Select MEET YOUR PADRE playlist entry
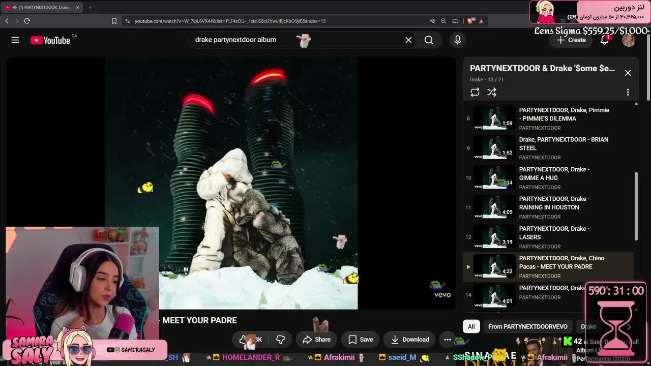 pyautogui.click(x=548, y=266)
